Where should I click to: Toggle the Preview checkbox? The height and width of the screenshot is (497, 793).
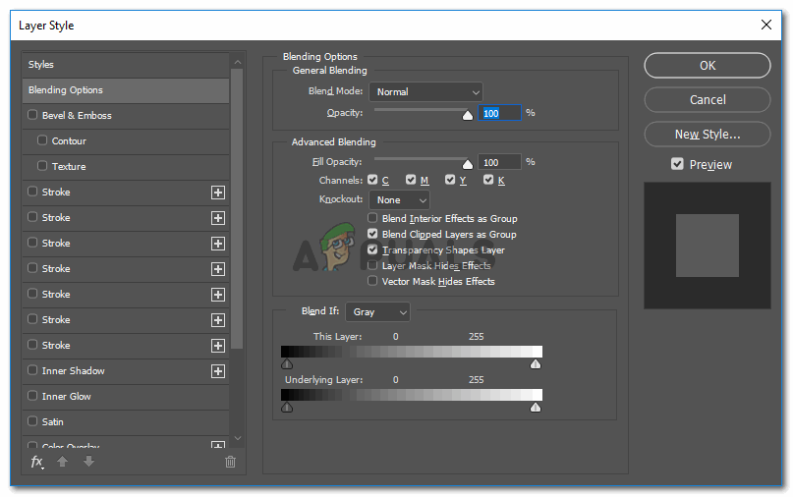pos(677,164)
